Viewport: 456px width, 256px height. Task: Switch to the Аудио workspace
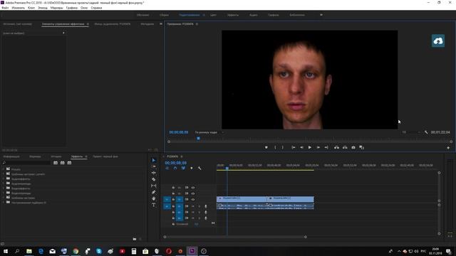(254, 15)
